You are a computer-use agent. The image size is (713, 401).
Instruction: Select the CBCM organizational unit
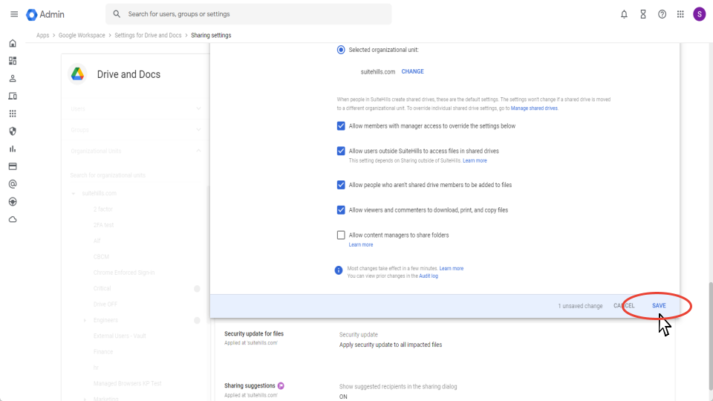[x=101, y=257]
